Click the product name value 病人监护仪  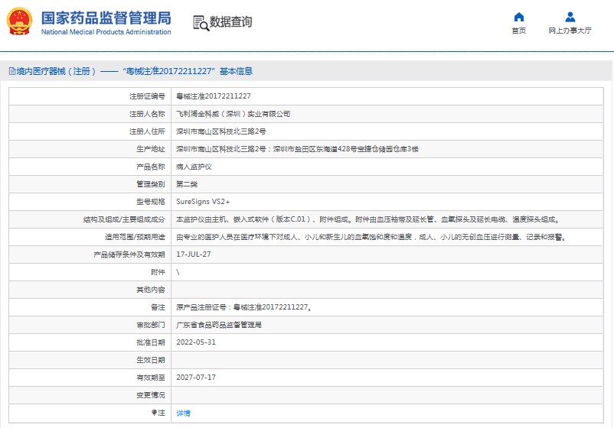(193, 167)
